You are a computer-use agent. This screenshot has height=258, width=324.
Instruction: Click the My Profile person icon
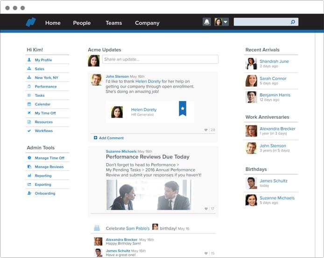pyautogui.click(x=29, y=60)
